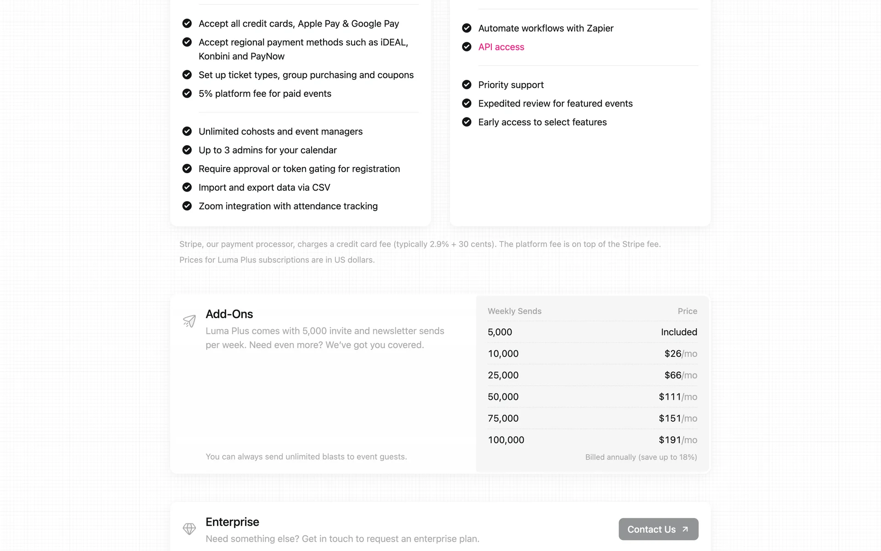Click the $151/mo price
Image resolution: width=881 pixels, height=551 pixels.
678,418
